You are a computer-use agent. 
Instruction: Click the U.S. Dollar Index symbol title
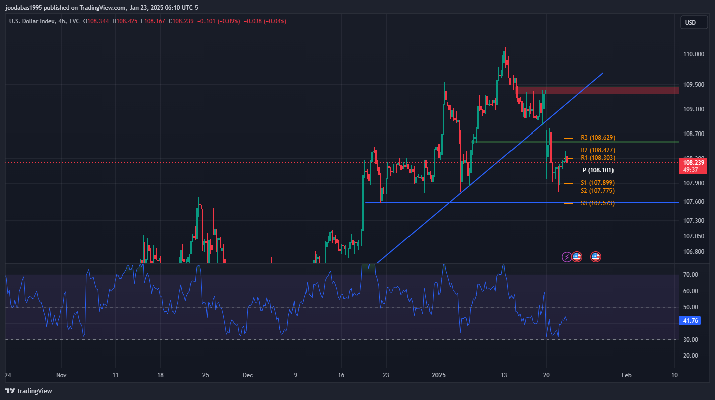(32, 21)
